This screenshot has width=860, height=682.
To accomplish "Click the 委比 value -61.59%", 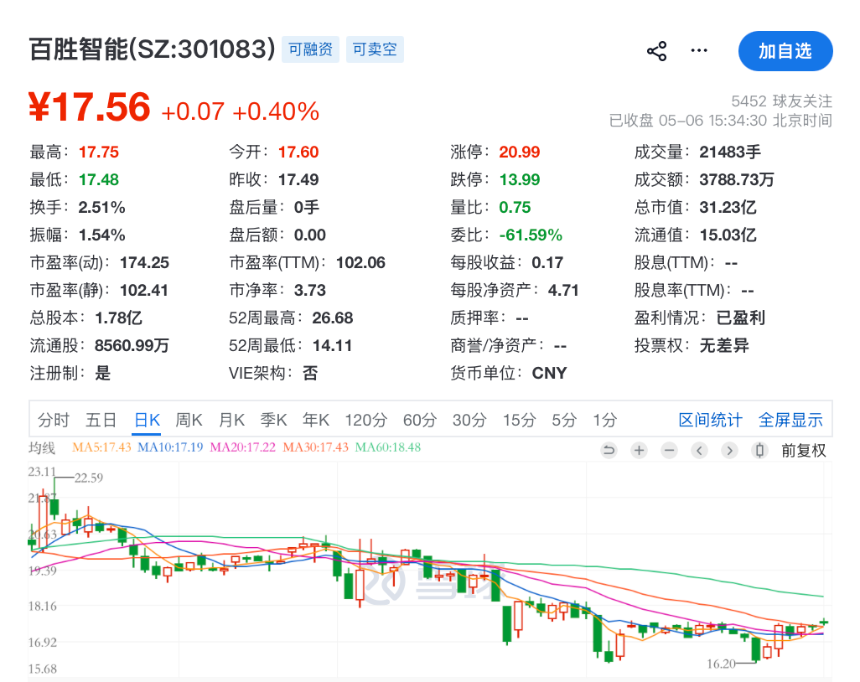I will pyautogui.click(x=531, y=235).
